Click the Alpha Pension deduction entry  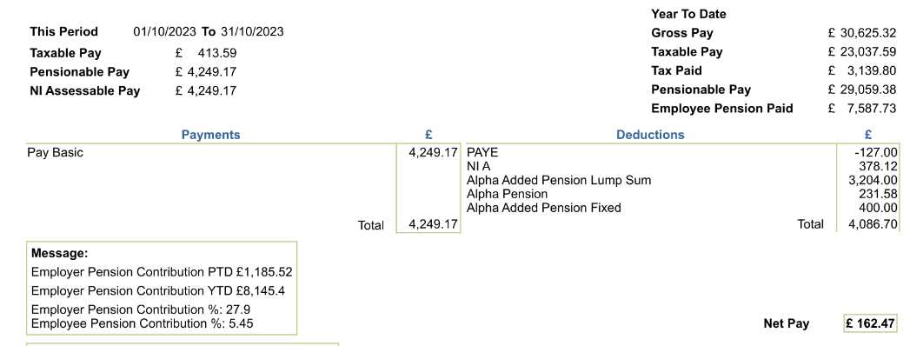(x=682, y=194)
